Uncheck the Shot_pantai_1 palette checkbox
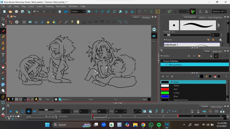 [x=166, y=65]
